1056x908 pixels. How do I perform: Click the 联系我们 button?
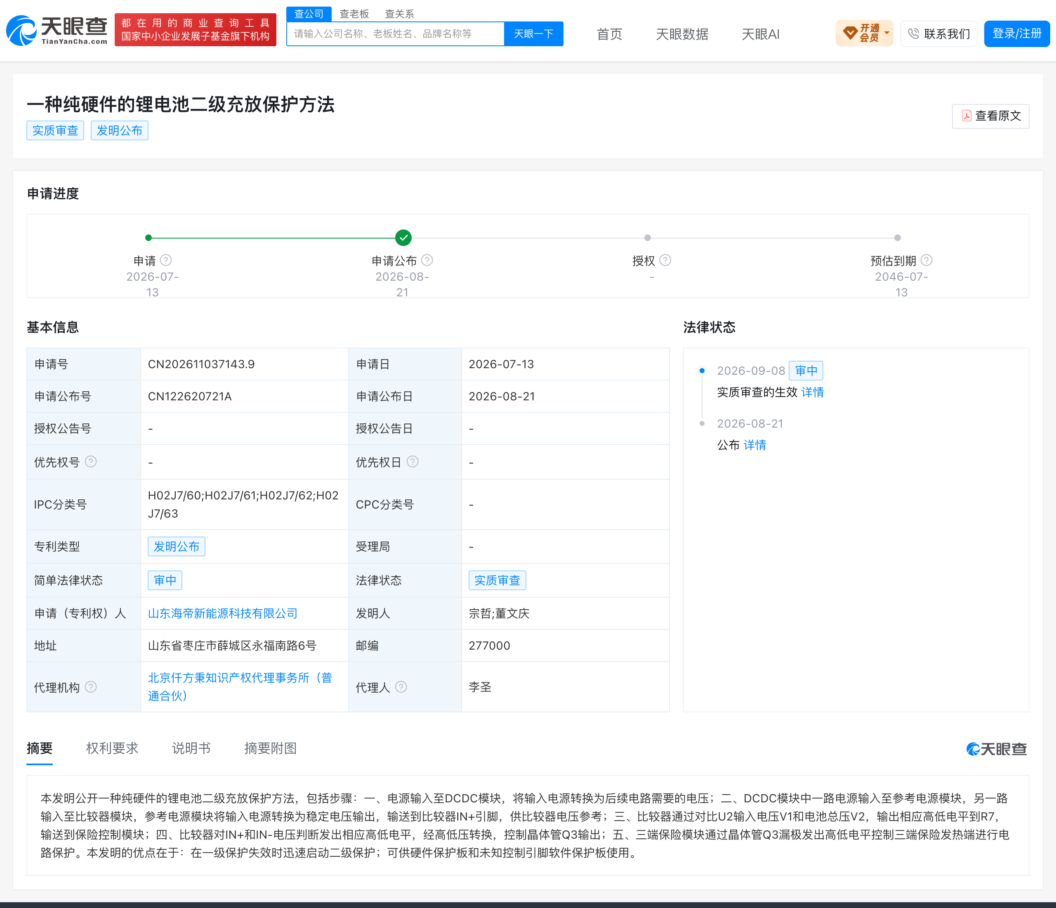click(x=939, y=34)
